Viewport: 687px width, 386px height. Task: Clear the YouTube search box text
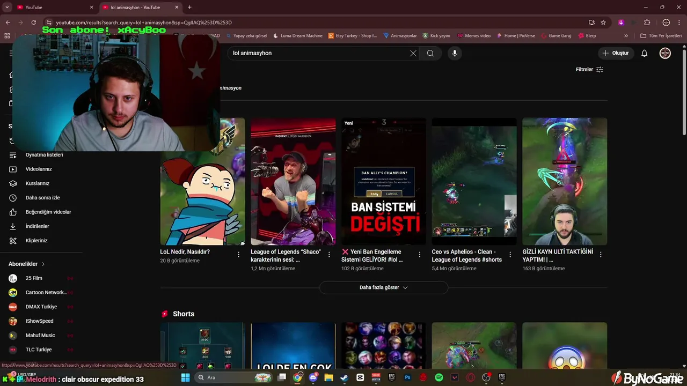pyautogui.click(x=413, y=53)
